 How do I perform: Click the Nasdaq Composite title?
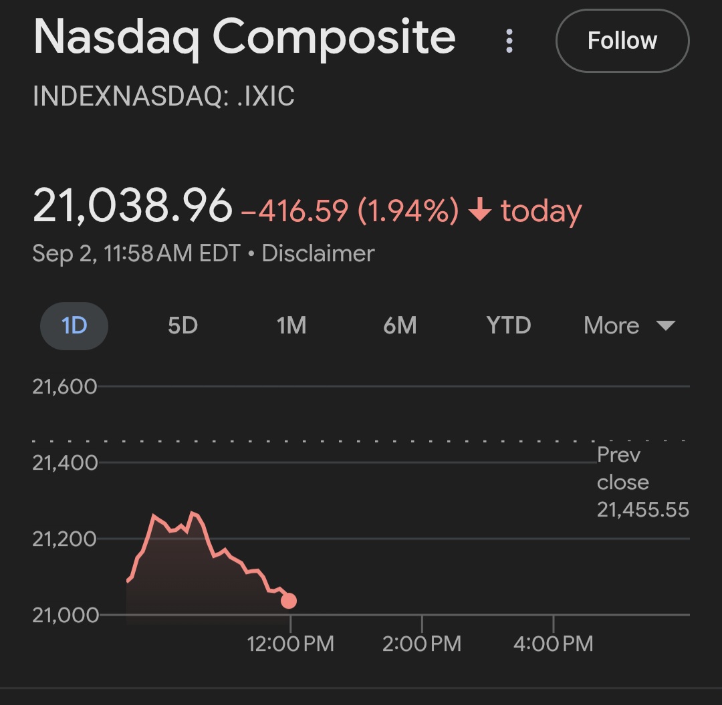[x=245, y=38]
